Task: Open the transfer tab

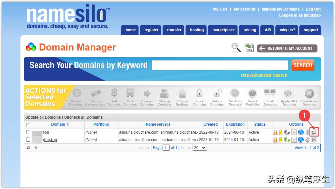Action: pyautogui.click(x=173, y=30)
